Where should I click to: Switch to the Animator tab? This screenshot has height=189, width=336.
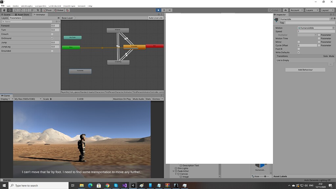(39, 14)
